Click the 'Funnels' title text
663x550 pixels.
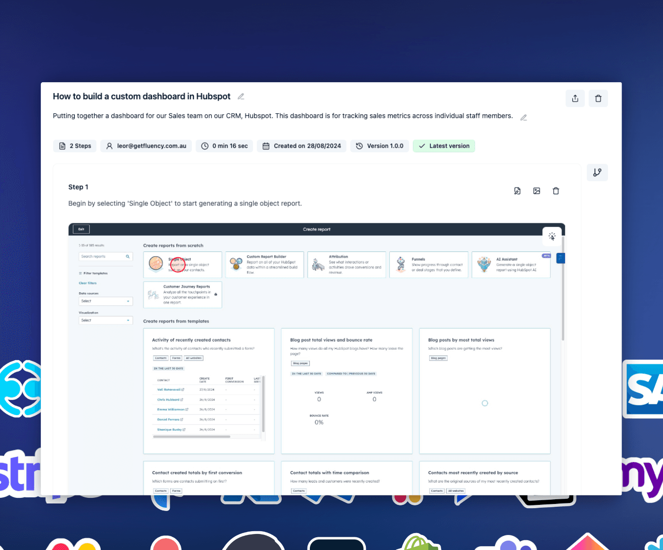click(x=418, y=259)
